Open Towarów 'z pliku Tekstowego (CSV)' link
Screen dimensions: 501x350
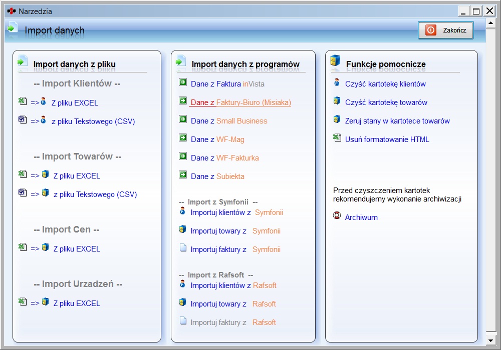(95, 194)
